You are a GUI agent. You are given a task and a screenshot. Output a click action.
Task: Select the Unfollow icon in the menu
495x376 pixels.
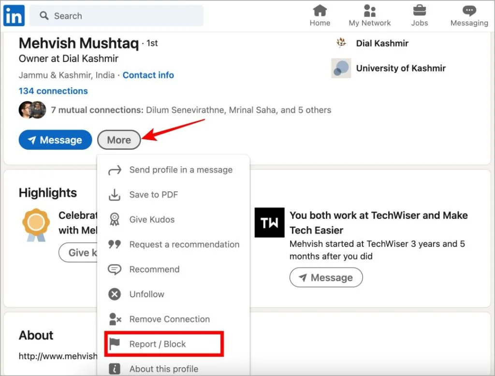[x=115, y=294]
